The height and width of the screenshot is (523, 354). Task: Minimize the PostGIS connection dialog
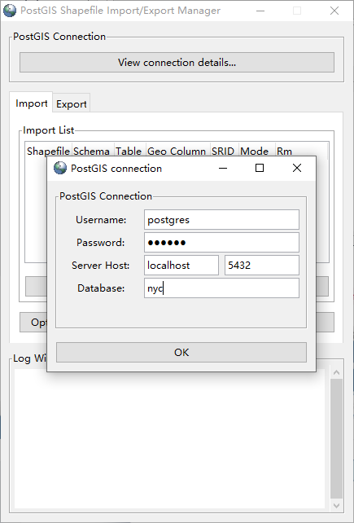point(223,168)
